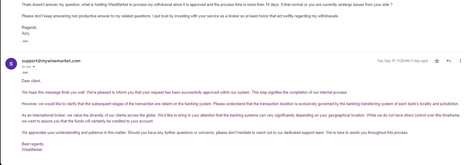The image size is (468, 165).
Task: Click paragraph starting 'We hope this message'
Action: 184,92
